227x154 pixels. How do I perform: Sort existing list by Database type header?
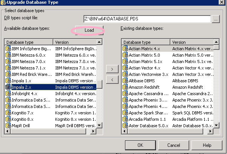click(146, 42)
